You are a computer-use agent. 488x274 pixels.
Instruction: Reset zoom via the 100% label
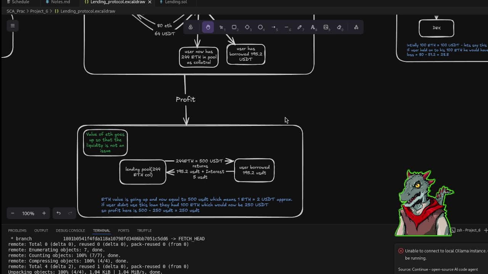pos(28,213)
